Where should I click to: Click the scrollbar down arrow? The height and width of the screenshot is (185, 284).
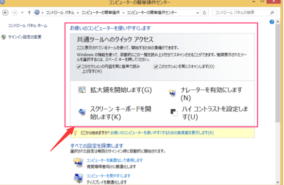(278, 182)
